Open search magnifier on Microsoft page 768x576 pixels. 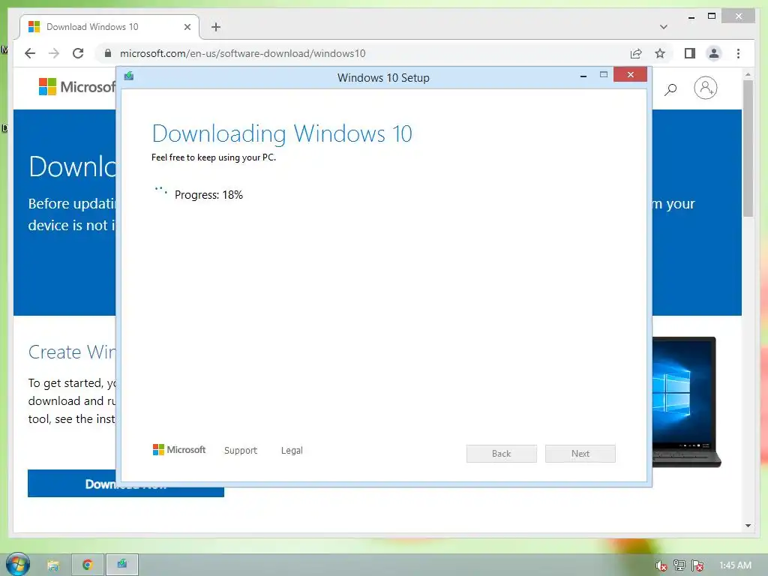click(x=670, y=89)
